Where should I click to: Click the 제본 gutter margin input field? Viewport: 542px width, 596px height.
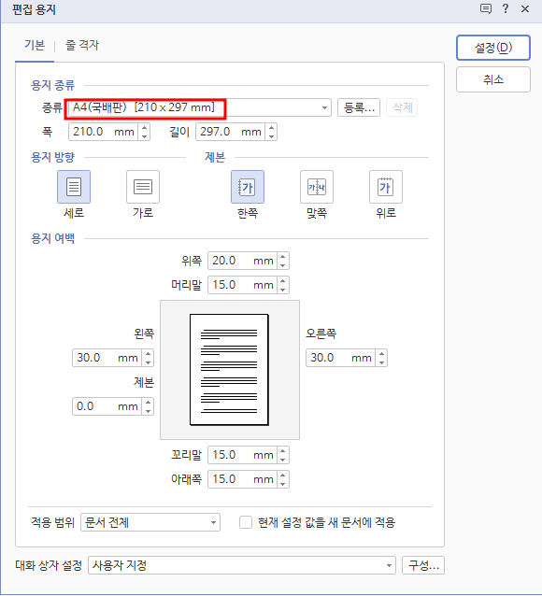click(x=107, y=406)
